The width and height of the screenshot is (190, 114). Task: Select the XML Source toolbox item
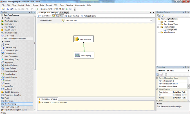(9, 36)
